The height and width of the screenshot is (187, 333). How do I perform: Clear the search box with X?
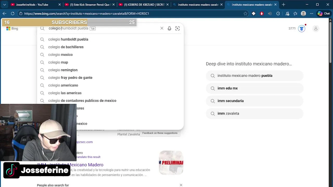(x=162, y=28)
